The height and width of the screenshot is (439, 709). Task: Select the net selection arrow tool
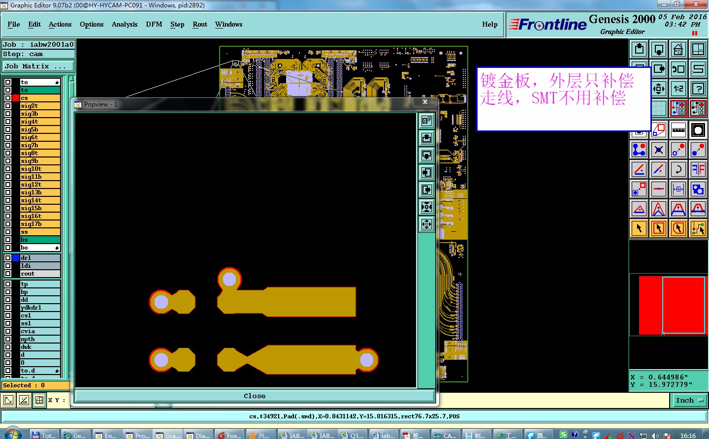pos(698,228)
